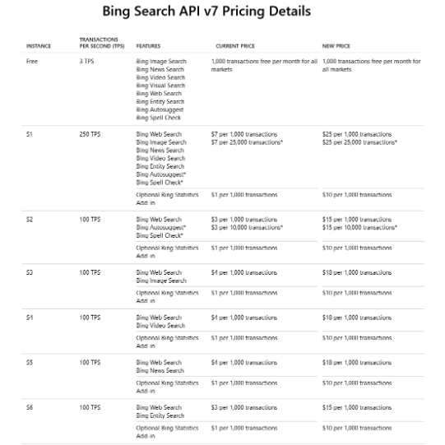
Task: Select the S1 instance label
Action: pyautogui.click(x=30, y=134)
